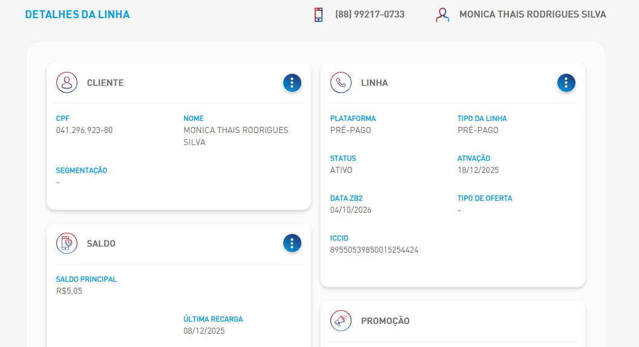This screenshot has height=347, width=639.
Task: Click the Cliente card person icon
Action: tap(67, 83)
